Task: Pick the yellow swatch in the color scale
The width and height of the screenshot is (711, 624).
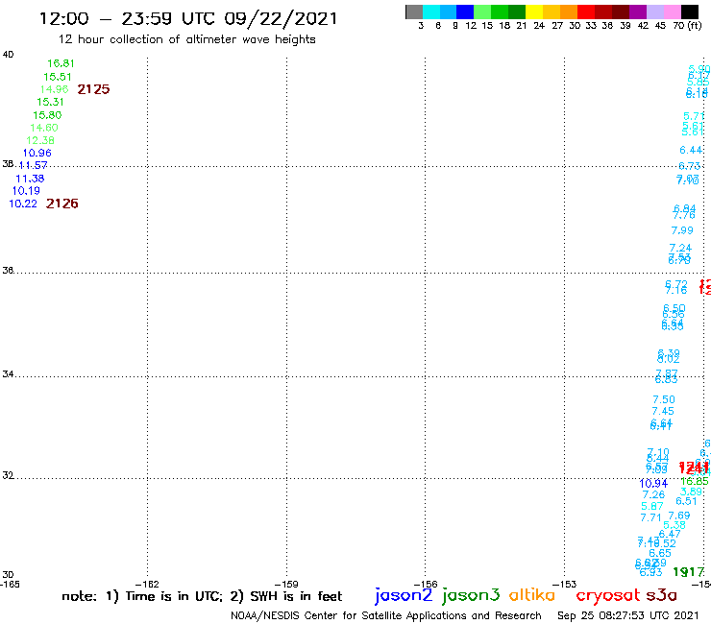Action: click(x=534, y=12)
